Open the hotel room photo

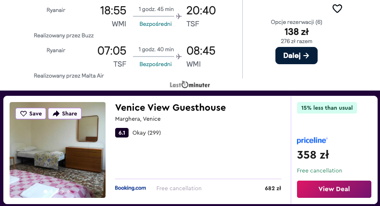[58, 158]
